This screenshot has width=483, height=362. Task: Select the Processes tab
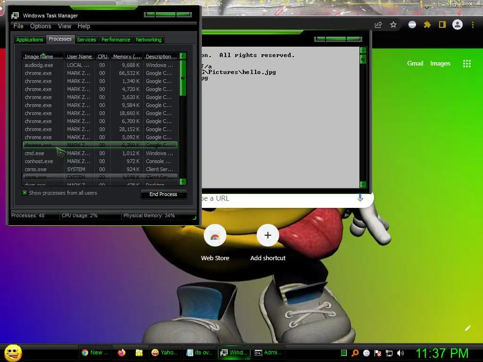pyautogui.click(x=60, y=39)
